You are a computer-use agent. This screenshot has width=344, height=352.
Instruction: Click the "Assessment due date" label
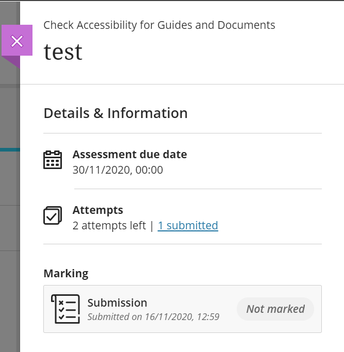tap(129, 154)
